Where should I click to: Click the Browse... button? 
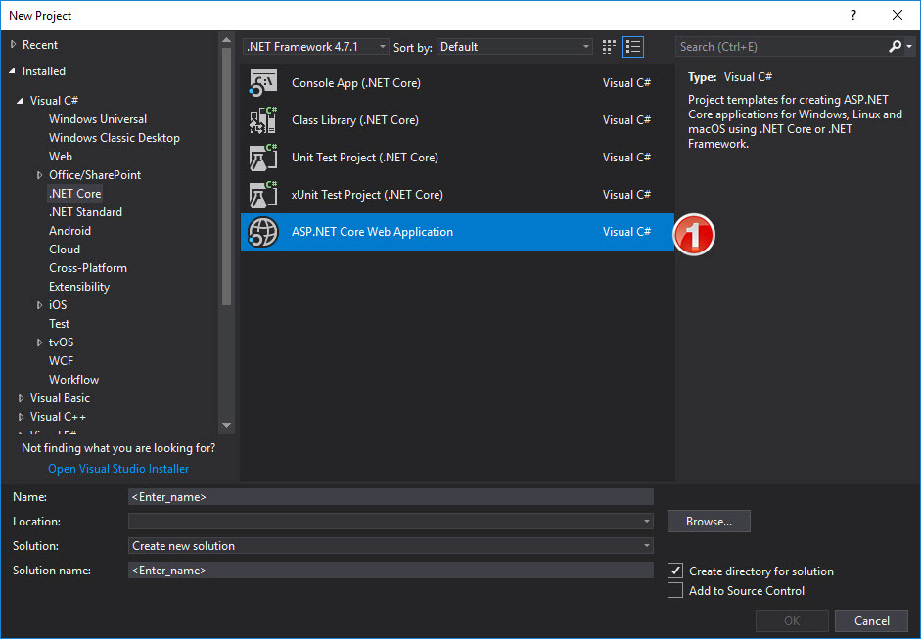(x=709, y=522)
